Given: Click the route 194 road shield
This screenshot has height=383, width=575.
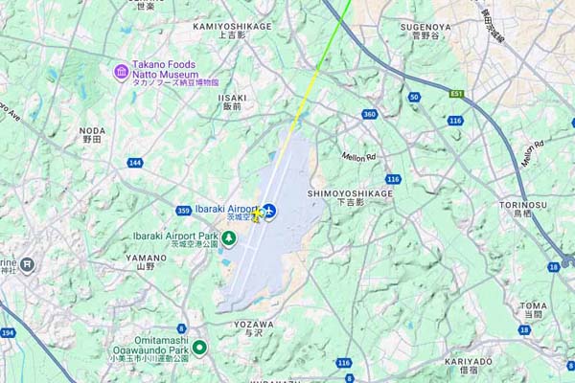Looking at the screenshot, I should click(8, 333).
